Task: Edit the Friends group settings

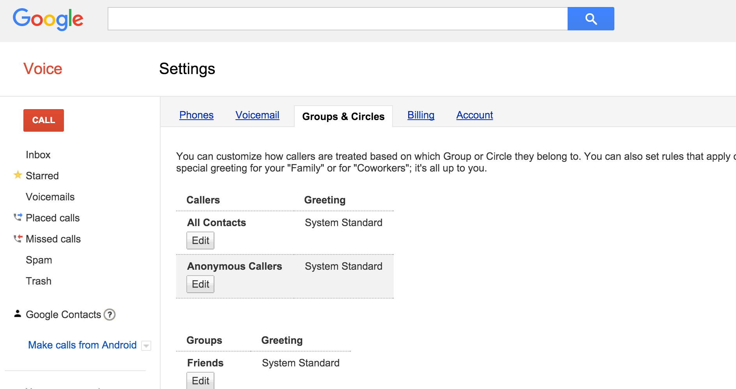Action: click(200, 380)
